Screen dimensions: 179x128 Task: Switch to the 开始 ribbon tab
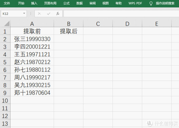(21, 3)
